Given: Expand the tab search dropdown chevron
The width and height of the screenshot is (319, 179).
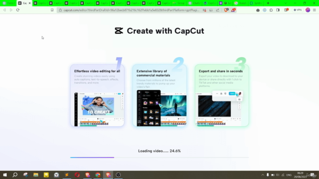Looking at the screenshot, I should (x=286, y=3).
